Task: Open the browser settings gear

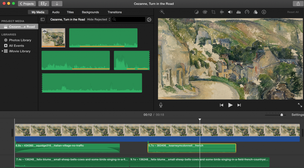Action: pos(149,20)
